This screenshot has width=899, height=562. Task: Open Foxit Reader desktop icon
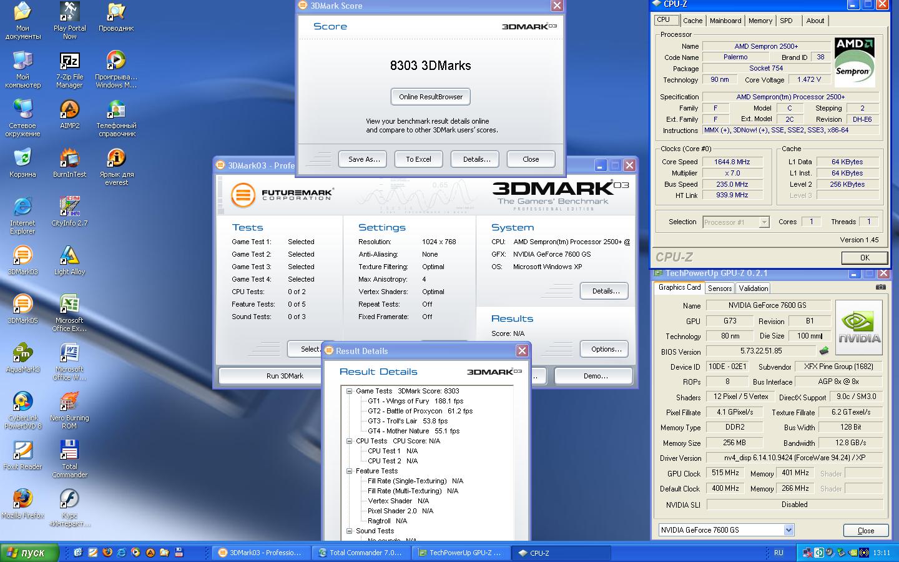[x=22, y=455]
